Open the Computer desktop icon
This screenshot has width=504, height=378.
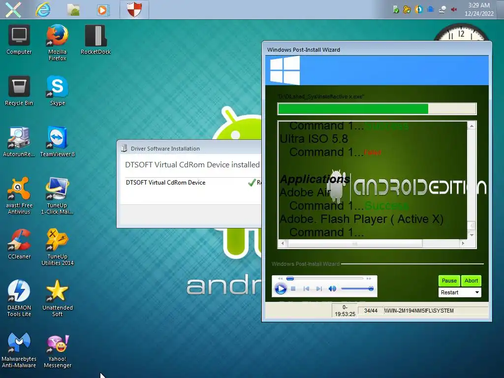point(19,39)
